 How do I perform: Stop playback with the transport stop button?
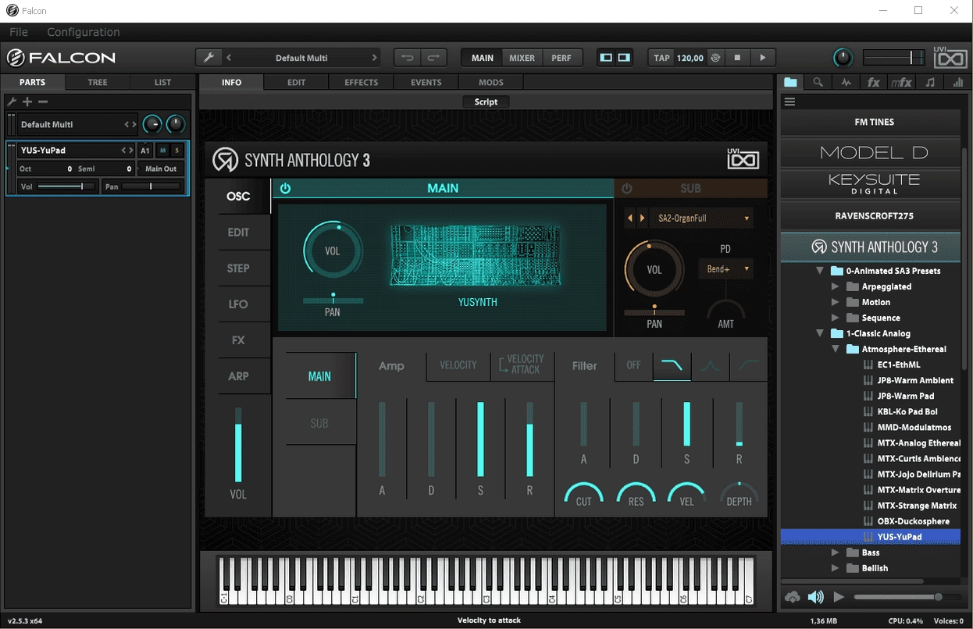tap(737, 58)
